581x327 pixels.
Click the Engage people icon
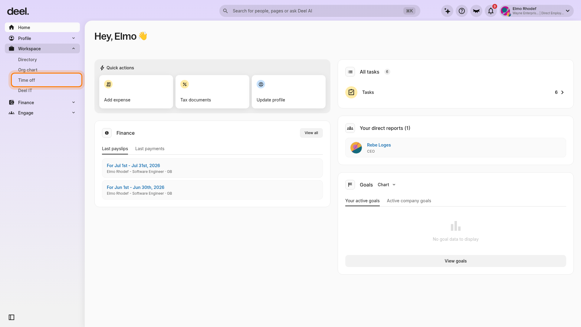pos(11,113)
